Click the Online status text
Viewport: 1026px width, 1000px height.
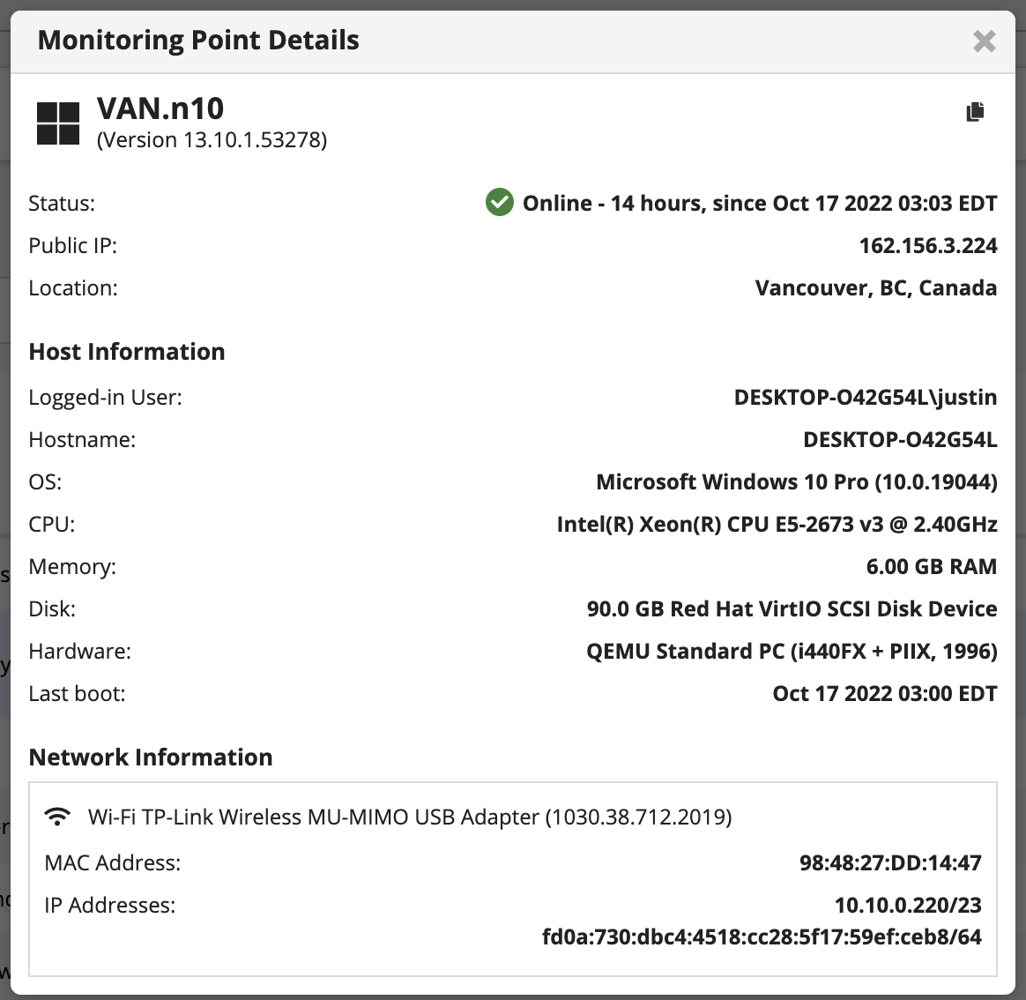point(758,202)
